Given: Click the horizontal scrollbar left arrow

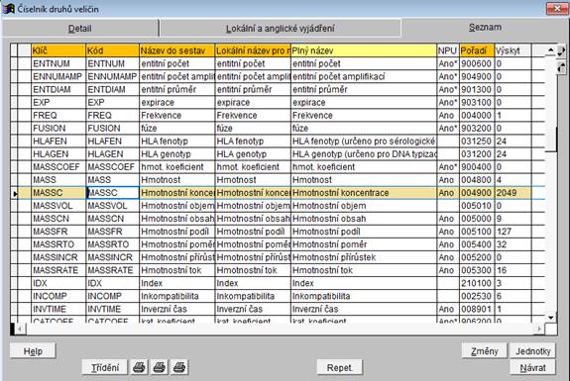Looking at the screenshot, I should click(20, 329).
